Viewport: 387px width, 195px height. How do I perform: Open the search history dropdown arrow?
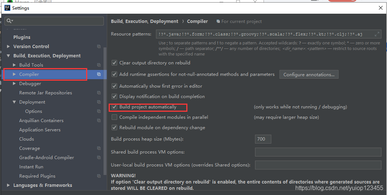point(12,21)
